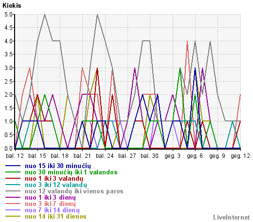Click the LiveInternet label
Screen dimensions: 253x222
point(232,218)
